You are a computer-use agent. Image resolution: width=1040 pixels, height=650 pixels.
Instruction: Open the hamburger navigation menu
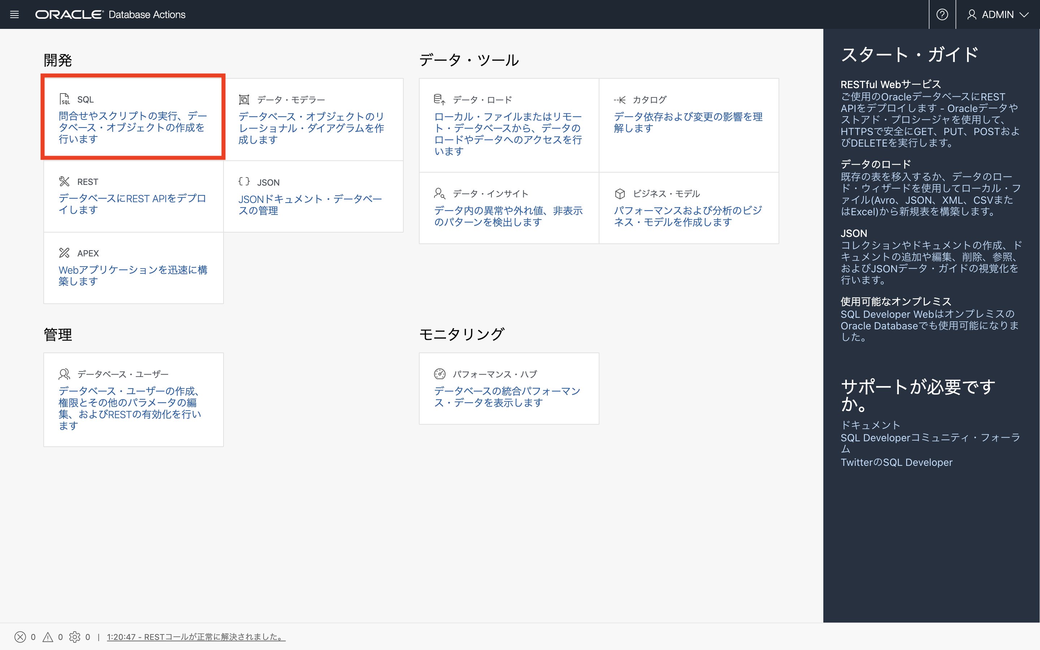pyautogui.click(x=14, y=14)
